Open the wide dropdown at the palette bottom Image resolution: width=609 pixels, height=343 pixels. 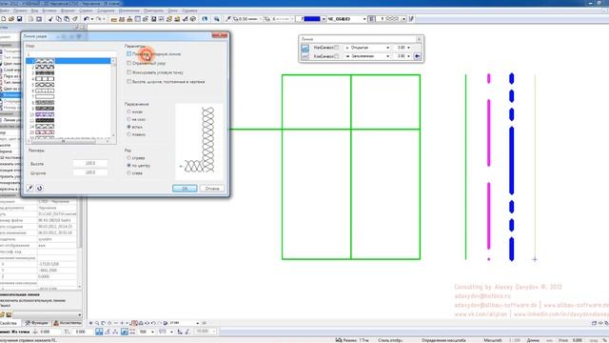pos(48,314)
